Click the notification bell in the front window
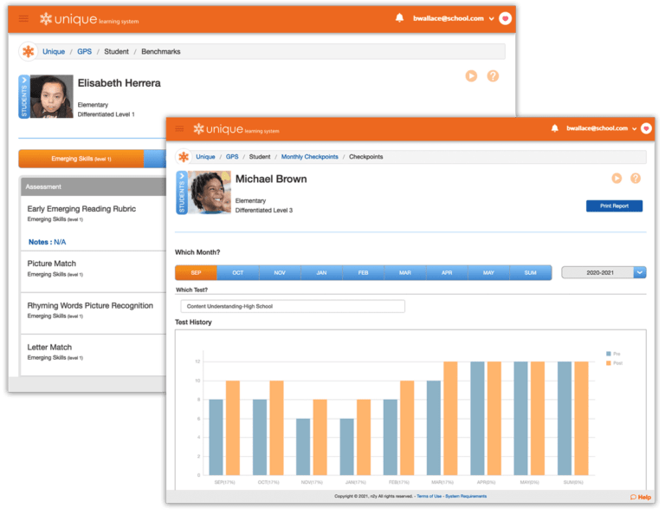 tap(555, 128)
